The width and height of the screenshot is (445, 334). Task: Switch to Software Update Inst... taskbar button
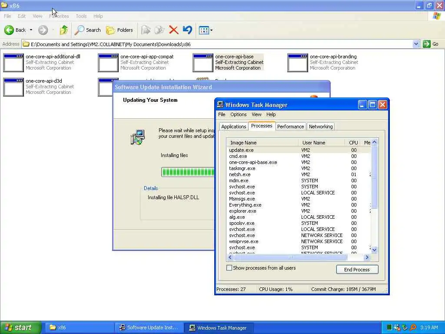149,327
